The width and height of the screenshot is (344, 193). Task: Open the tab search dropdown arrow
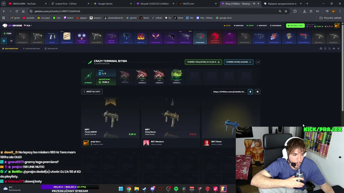coord(3,4)
